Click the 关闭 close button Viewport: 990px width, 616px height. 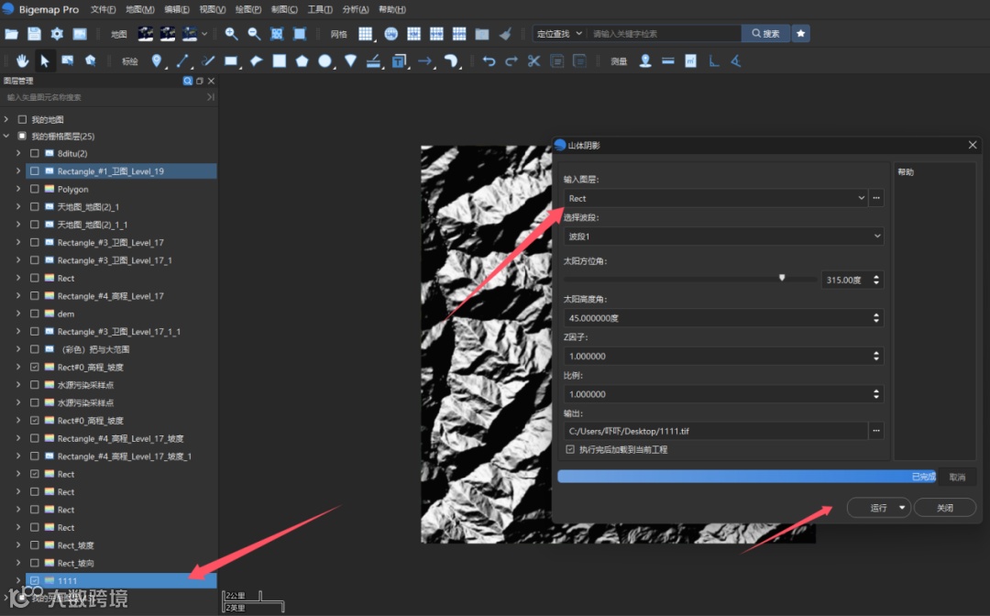[944, 508]
